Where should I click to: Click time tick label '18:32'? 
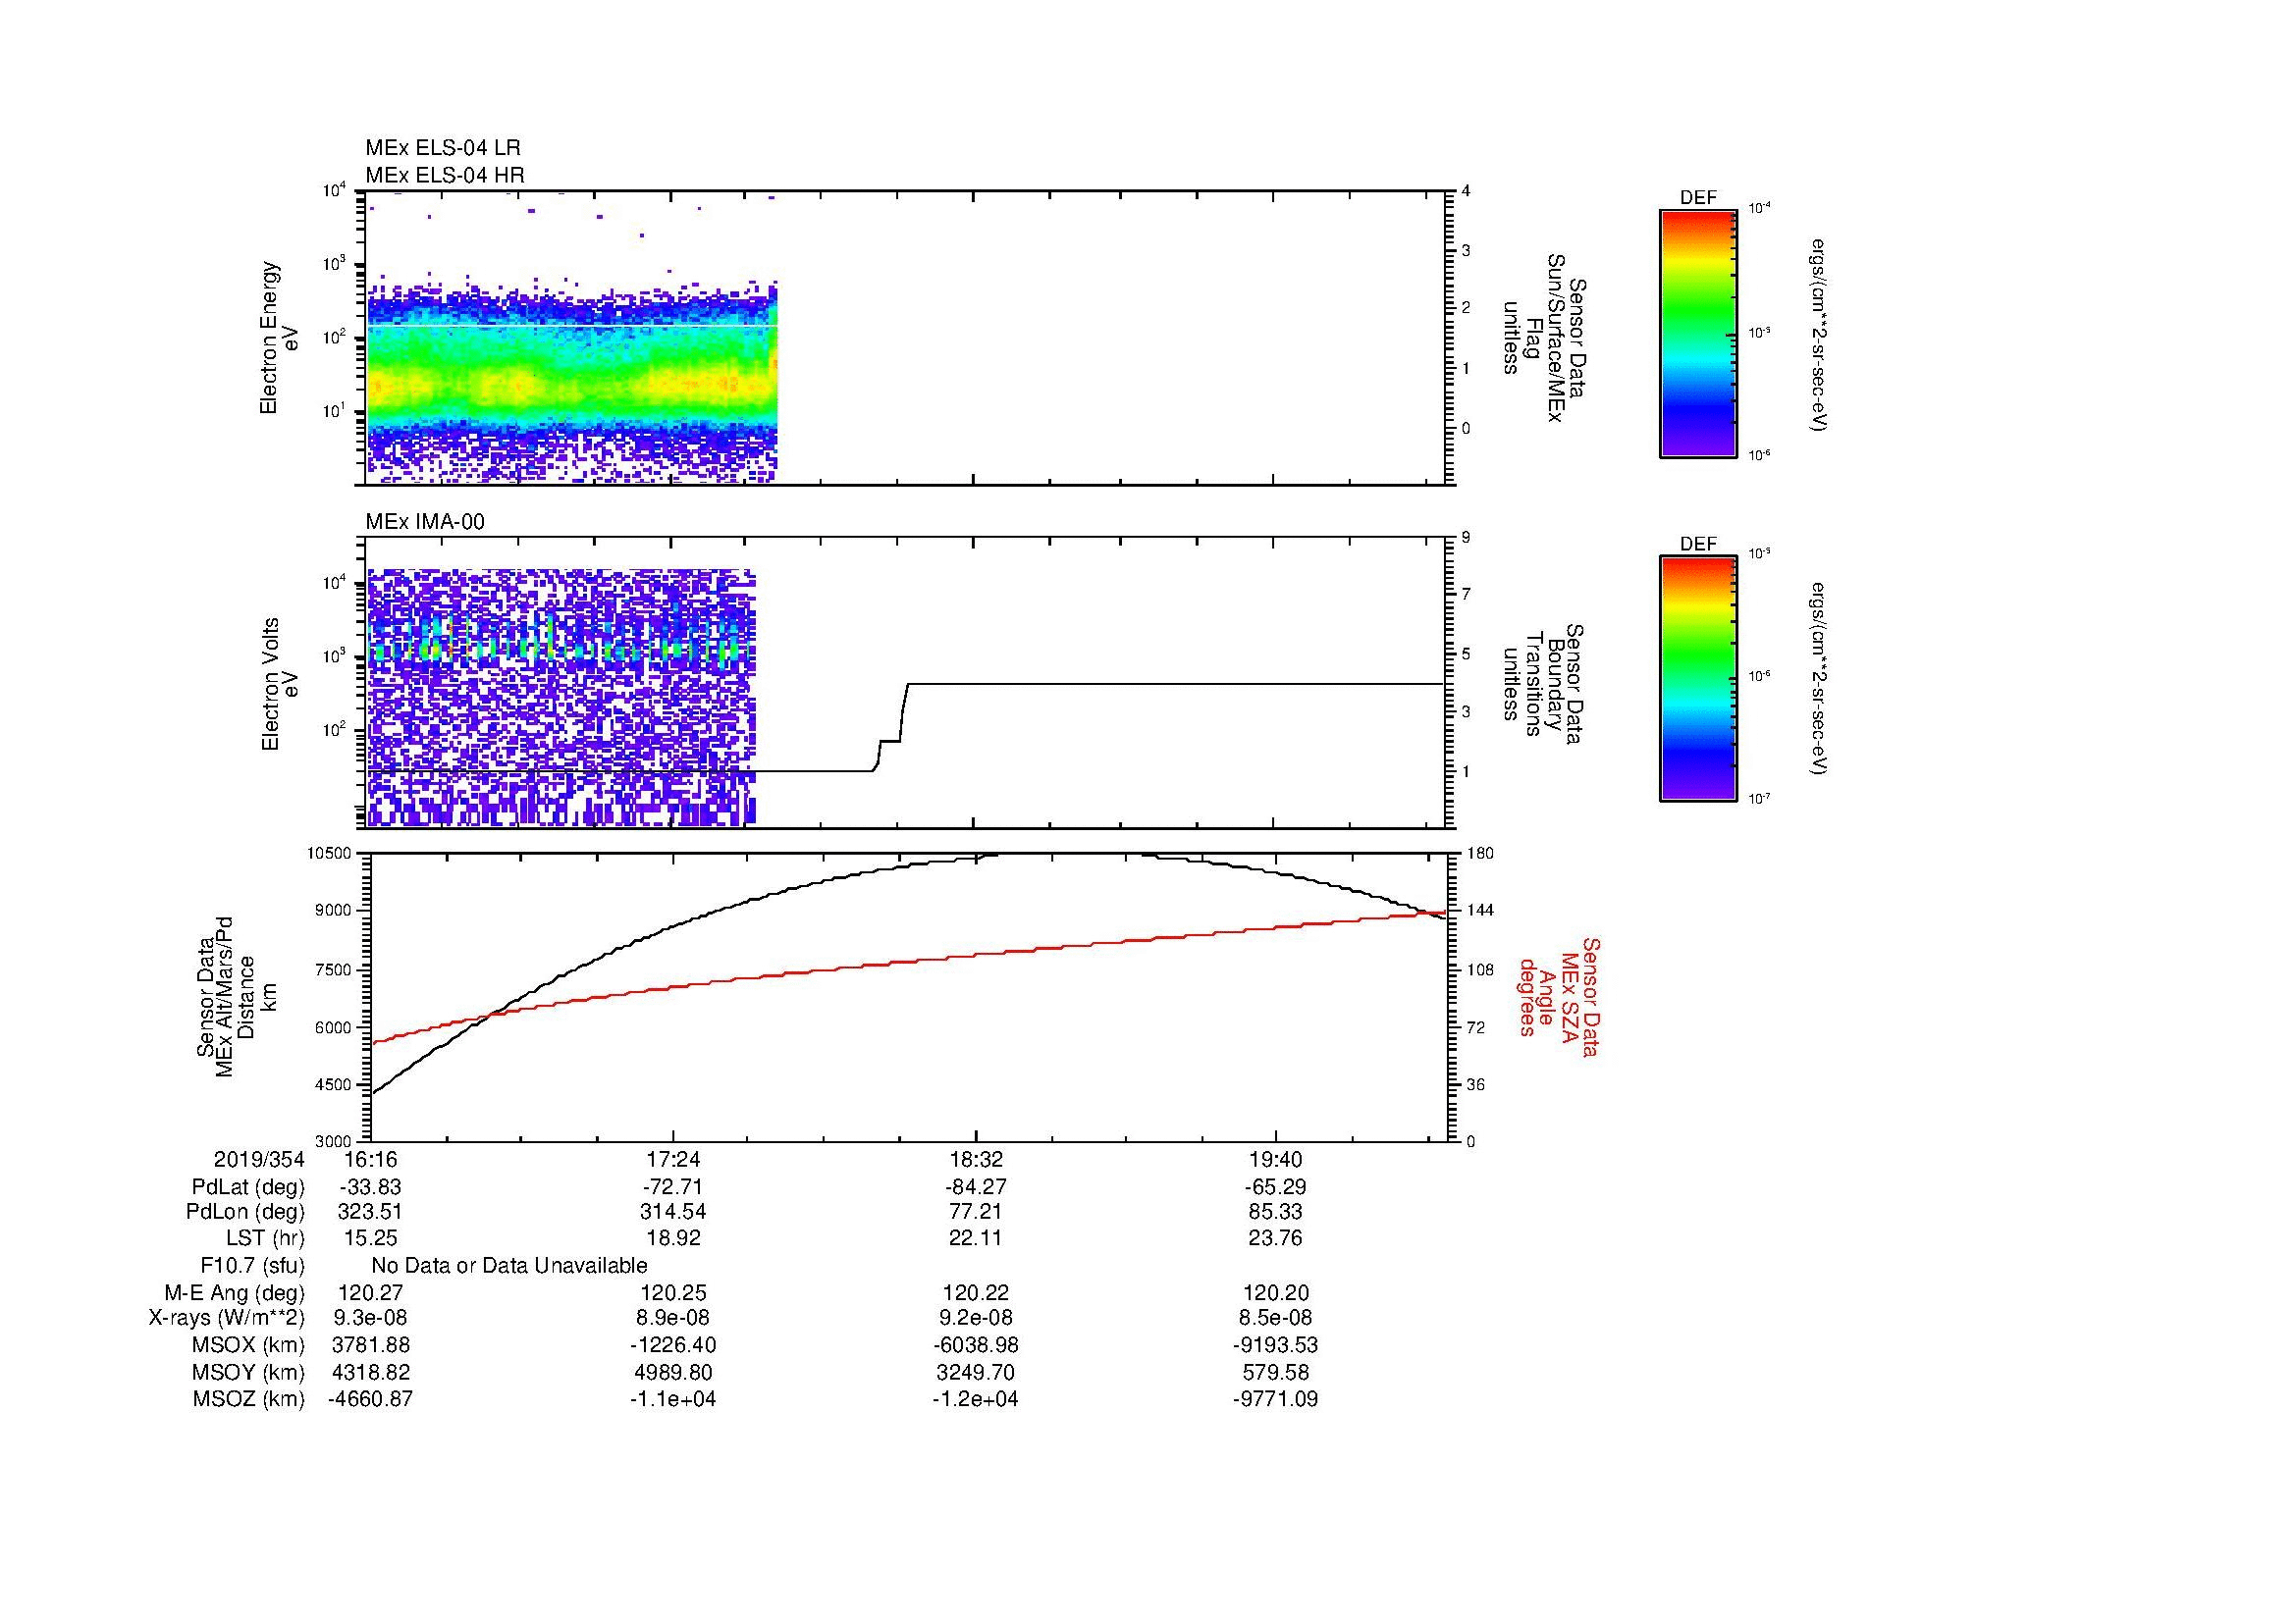coord(975,1159)
